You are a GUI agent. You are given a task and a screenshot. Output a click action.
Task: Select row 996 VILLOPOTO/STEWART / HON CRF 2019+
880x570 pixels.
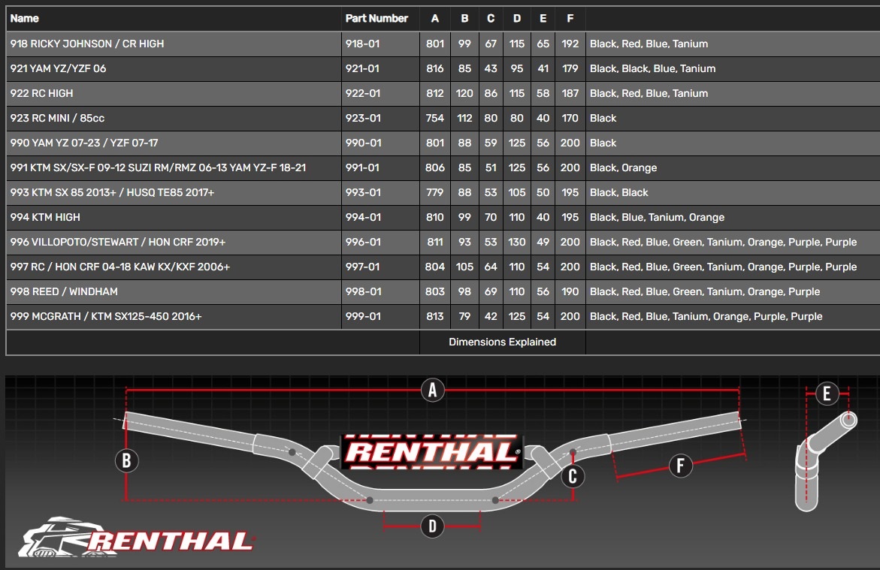coord(443,242)
